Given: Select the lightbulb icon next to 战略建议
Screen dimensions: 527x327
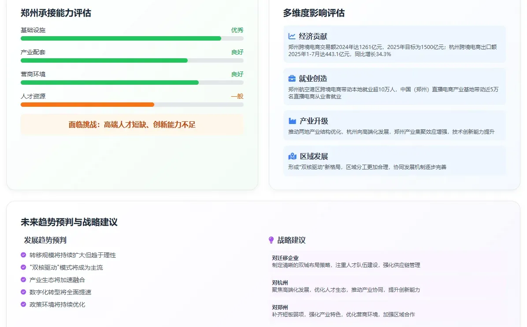Looking at the screenshot, I should 272,241.
